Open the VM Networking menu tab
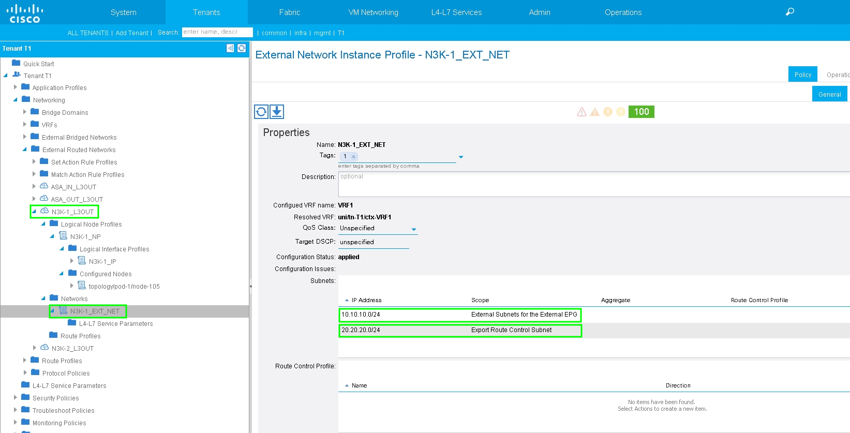850x433 pixels. [373, 12]
